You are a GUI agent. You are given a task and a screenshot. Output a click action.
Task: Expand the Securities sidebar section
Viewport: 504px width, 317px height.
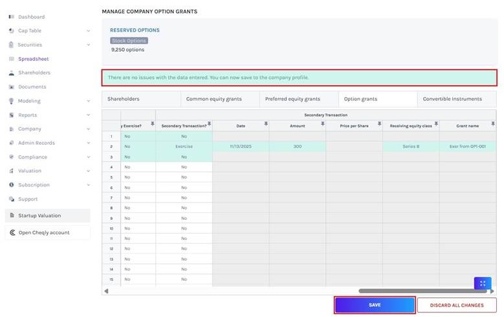coord(88,45)
